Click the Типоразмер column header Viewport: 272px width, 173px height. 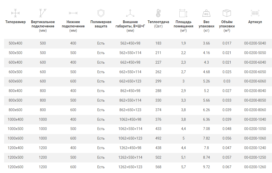(15, 22)
